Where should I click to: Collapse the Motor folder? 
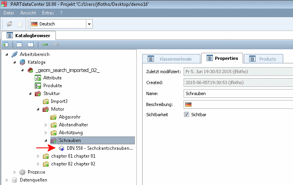click(x=38, y=109)
